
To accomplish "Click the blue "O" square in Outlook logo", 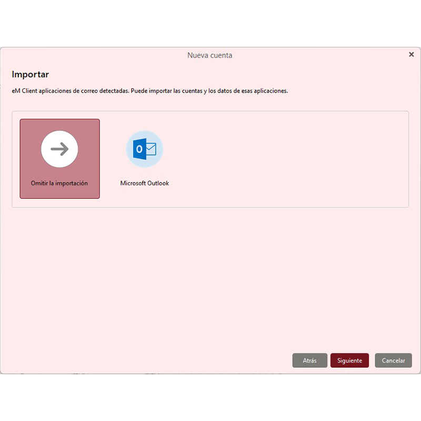I will click(x=139, y=149).
